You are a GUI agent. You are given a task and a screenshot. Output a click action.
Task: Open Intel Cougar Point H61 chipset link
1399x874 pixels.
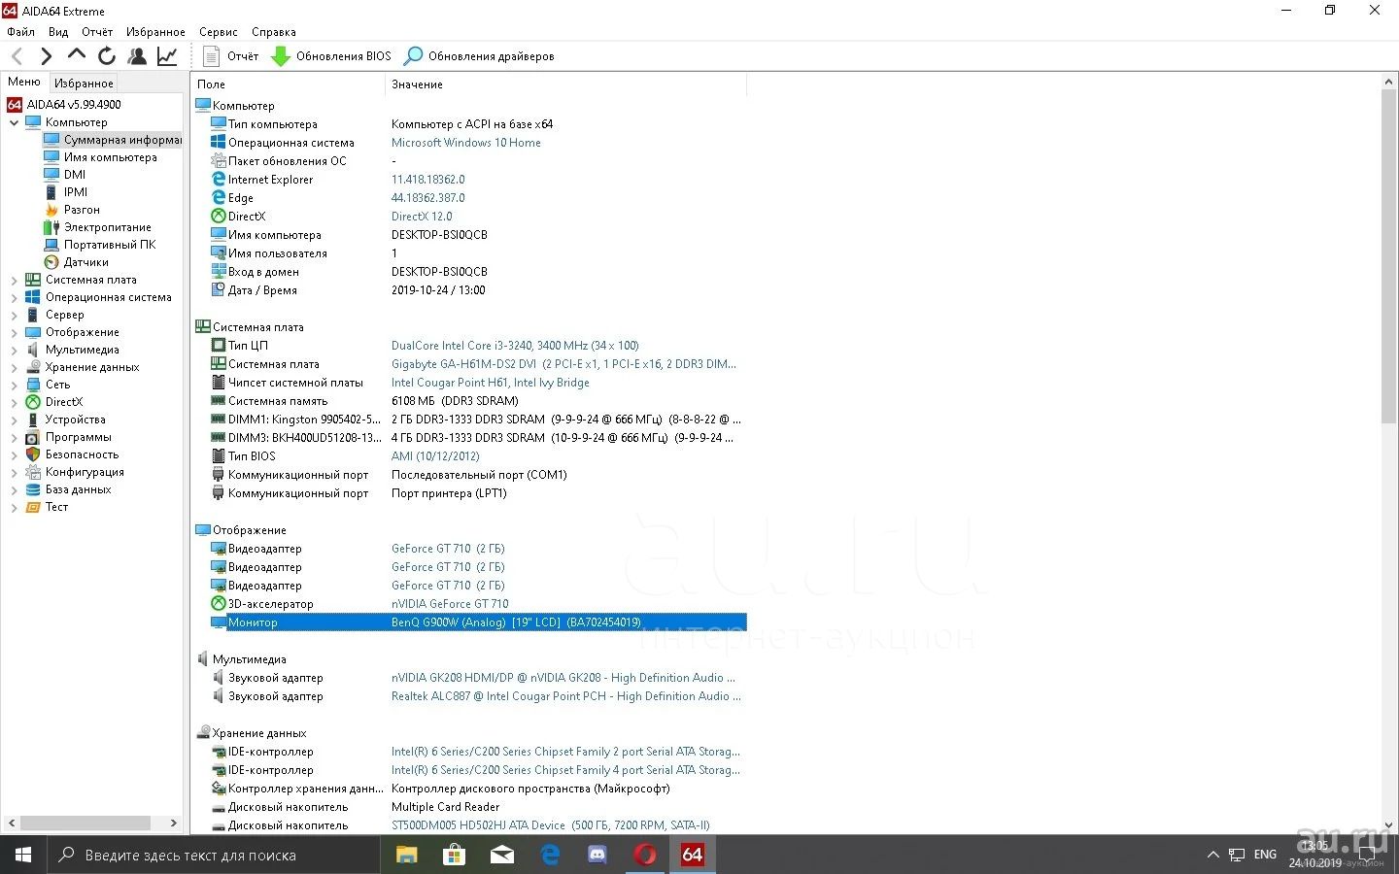491,383
